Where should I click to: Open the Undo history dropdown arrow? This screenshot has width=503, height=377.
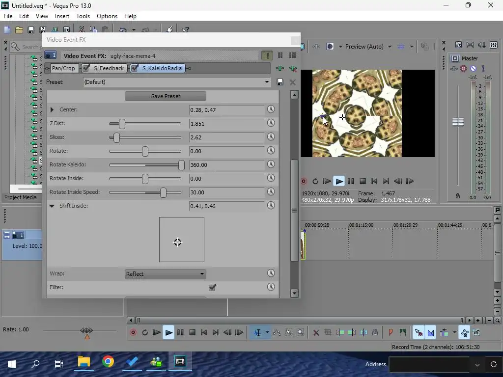click(x=134, y=30)
